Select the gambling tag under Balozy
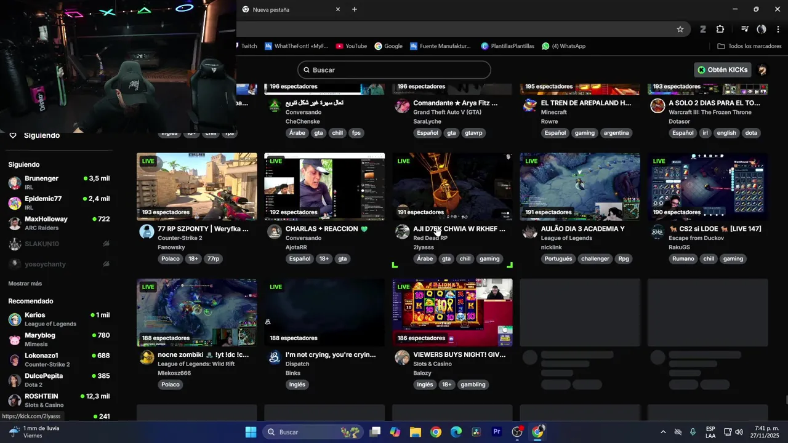Screen dimensions: 788x443 coord(473,385)
